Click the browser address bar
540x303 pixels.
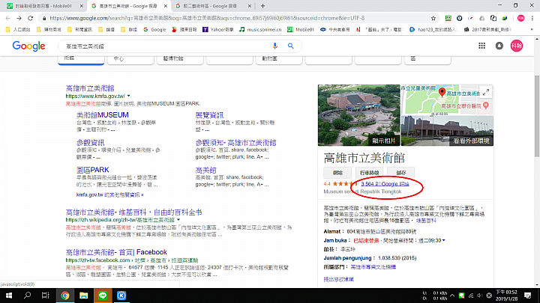coord(238,18)
